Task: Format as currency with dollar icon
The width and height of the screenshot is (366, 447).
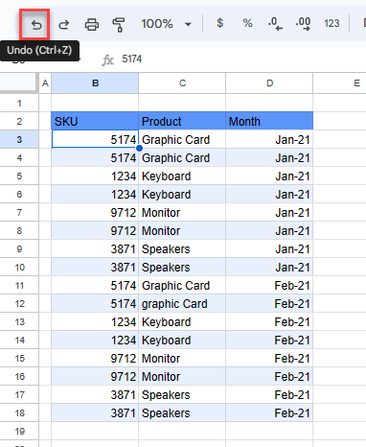Action: pyautogui.click(x=219, y=23)
